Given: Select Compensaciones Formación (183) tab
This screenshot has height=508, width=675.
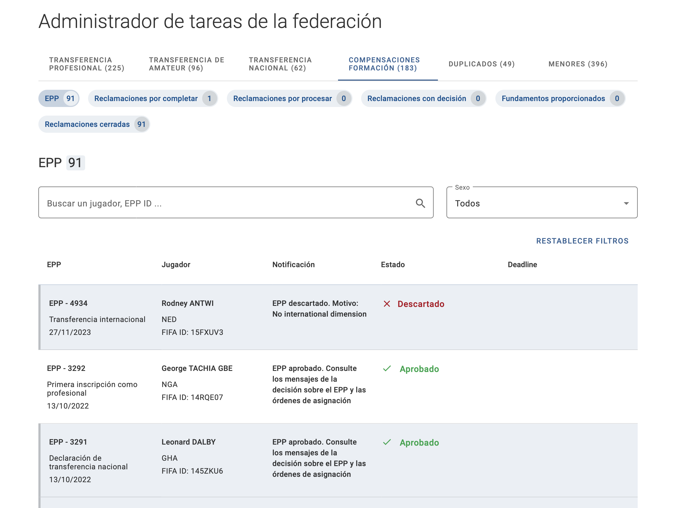Looking at the screenshot, I should tap(387, 64).
